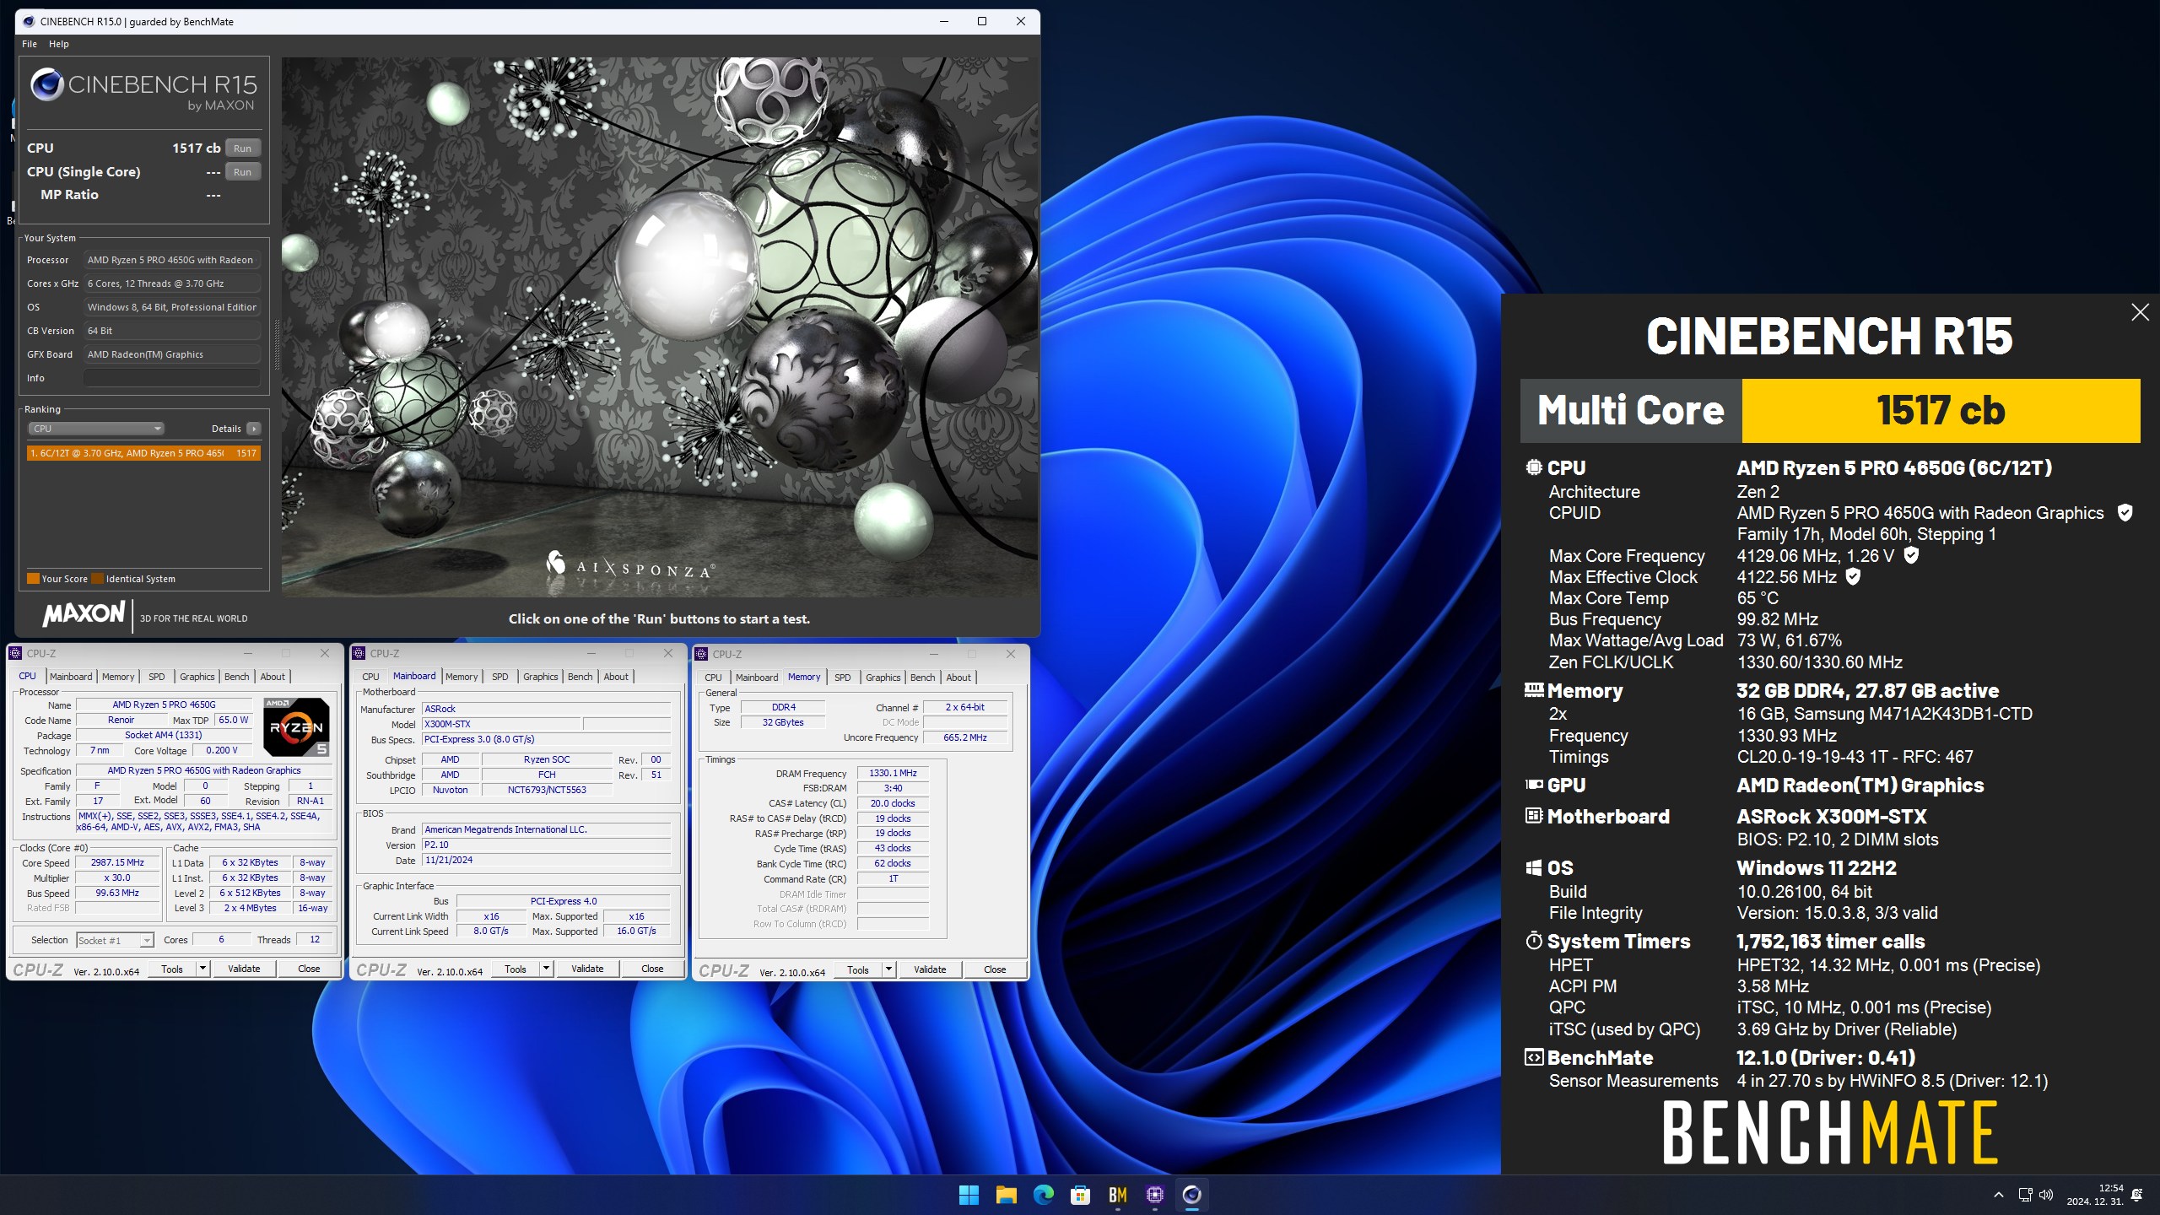Open the Help menu in Cinebench
This screenshot has height=1215, width=2160.
click(x=59, y=44)
